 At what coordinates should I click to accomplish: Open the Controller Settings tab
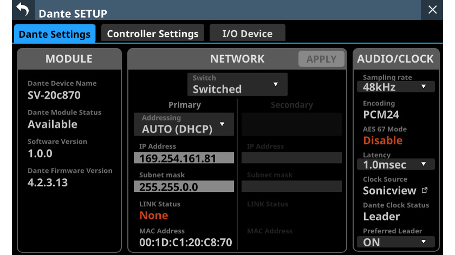[x=152, y=33]
